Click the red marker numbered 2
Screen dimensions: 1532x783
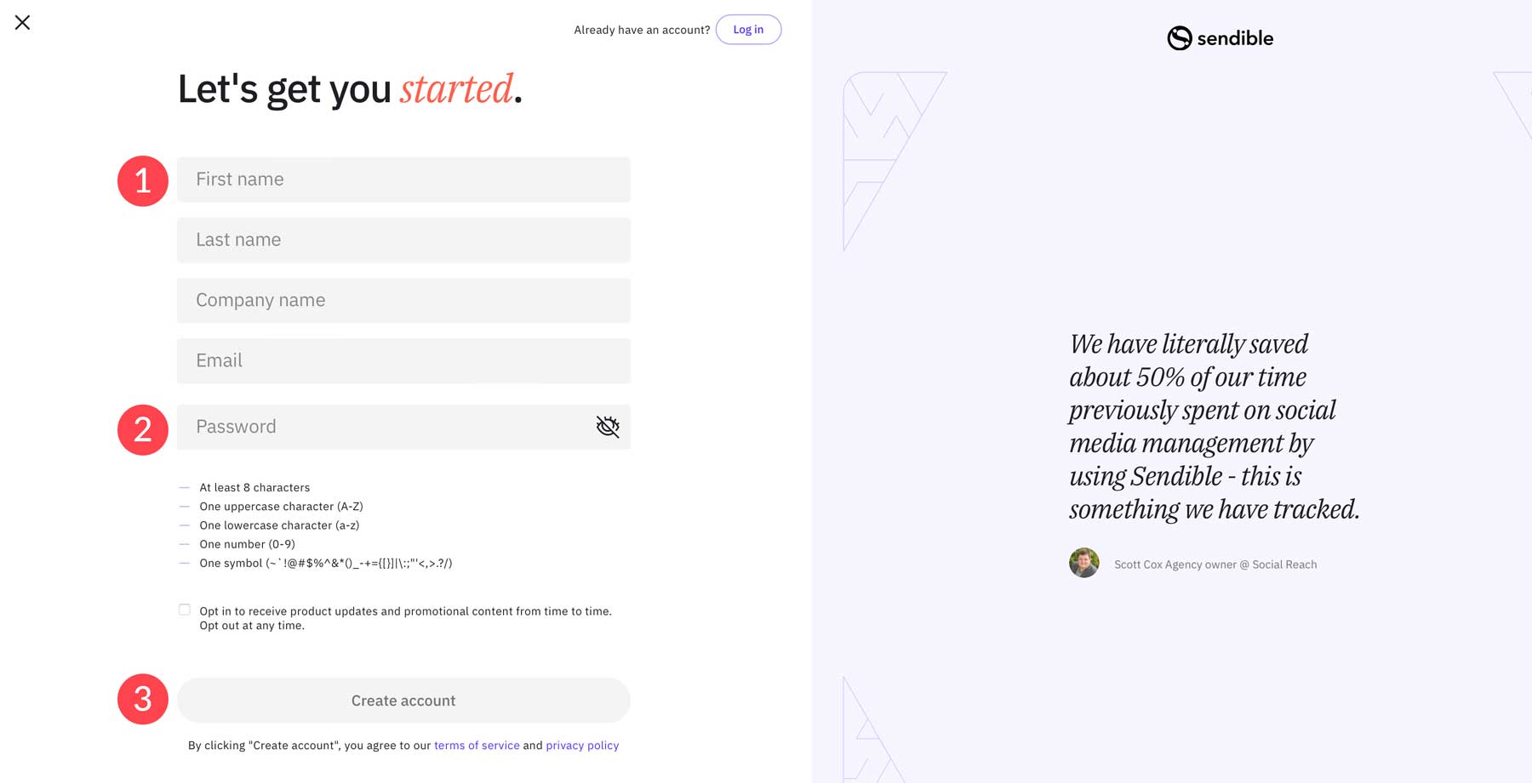tap(143, 429)
